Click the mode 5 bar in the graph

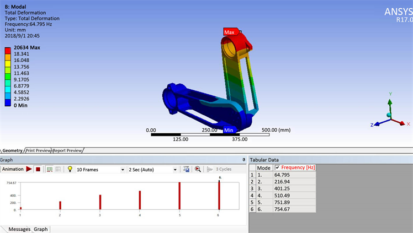[x=179, y=196]
